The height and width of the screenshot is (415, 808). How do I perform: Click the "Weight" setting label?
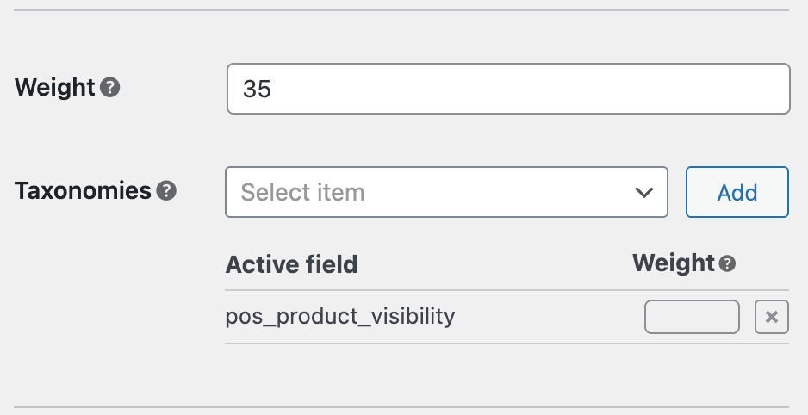tap(55, 88)
